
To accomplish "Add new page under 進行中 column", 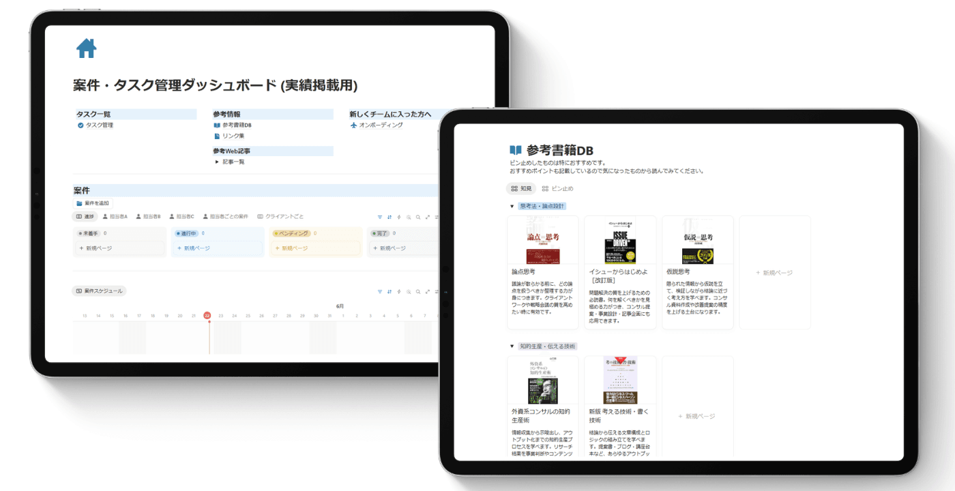I will [x=218, y=248].
